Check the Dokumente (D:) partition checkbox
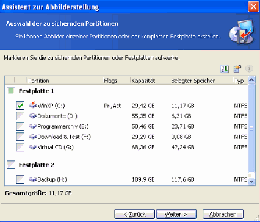Screen dimensions: 260x222 click(x=20, y=116)
